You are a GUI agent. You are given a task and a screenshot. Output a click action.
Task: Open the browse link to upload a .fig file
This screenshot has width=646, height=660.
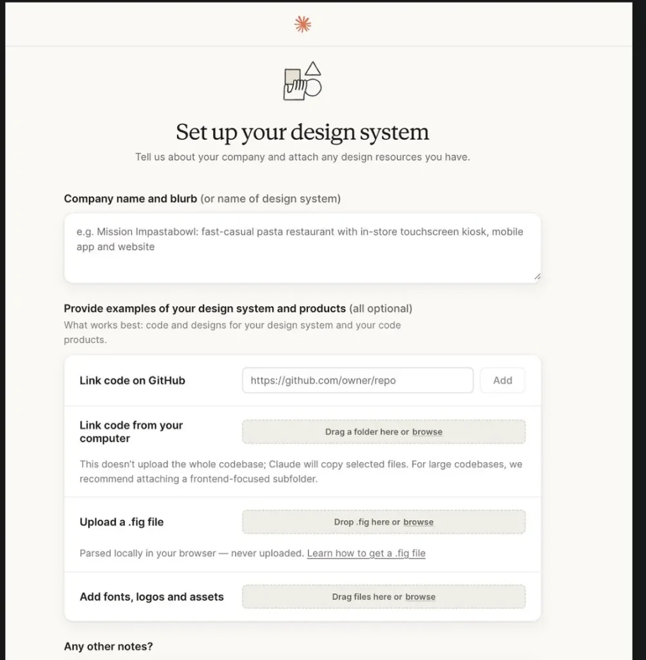pos(419,522)
